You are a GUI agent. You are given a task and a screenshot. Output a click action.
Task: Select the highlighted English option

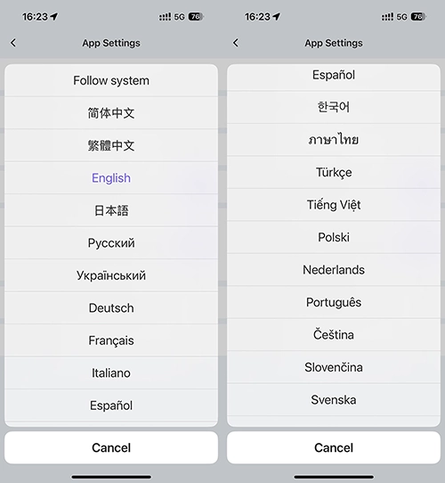pos(111,178)
